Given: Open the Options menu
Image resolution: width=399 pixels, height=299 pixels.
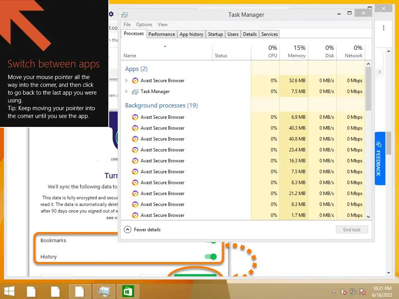Looking at the screenshot, I should coord(144,25).
